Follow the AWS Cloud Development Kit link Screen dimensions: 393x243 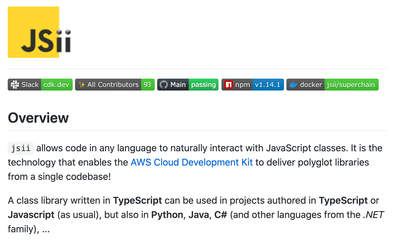(x=192, y=162)
